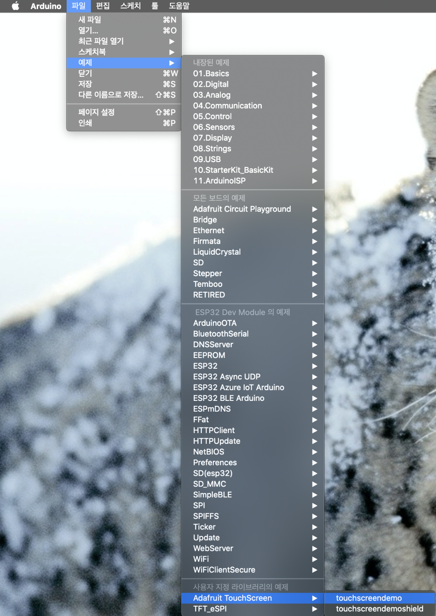436x616 pixels.
Task: Open the 11.ArduinoISP submenu
Action: (253, 181)
